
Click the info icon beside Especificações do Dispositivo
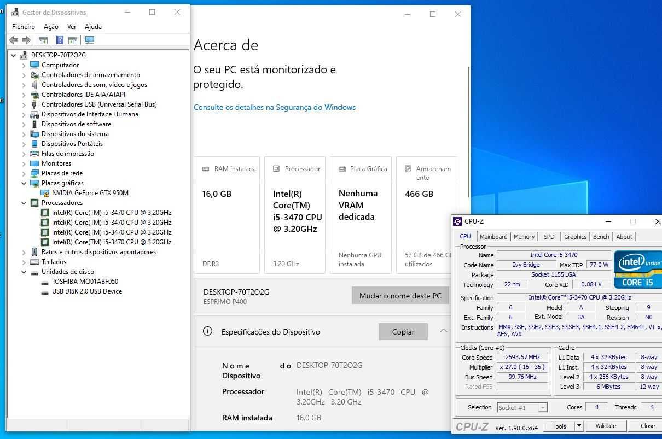[207, 331]
